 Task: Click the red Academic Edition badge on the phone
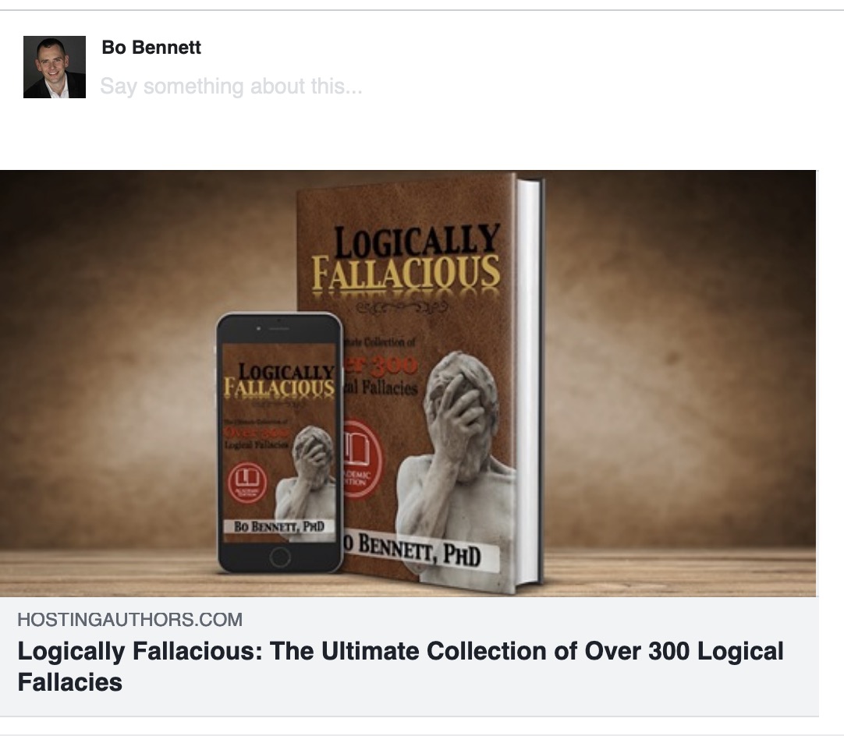247,482
